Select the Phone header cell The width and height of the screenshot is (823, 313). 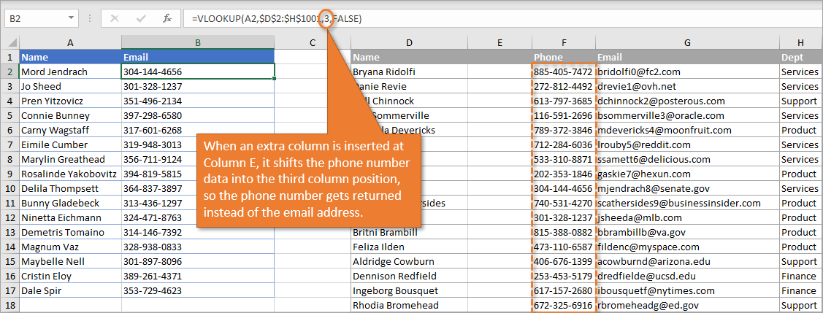pyautogui.click(x=563, y=57)
